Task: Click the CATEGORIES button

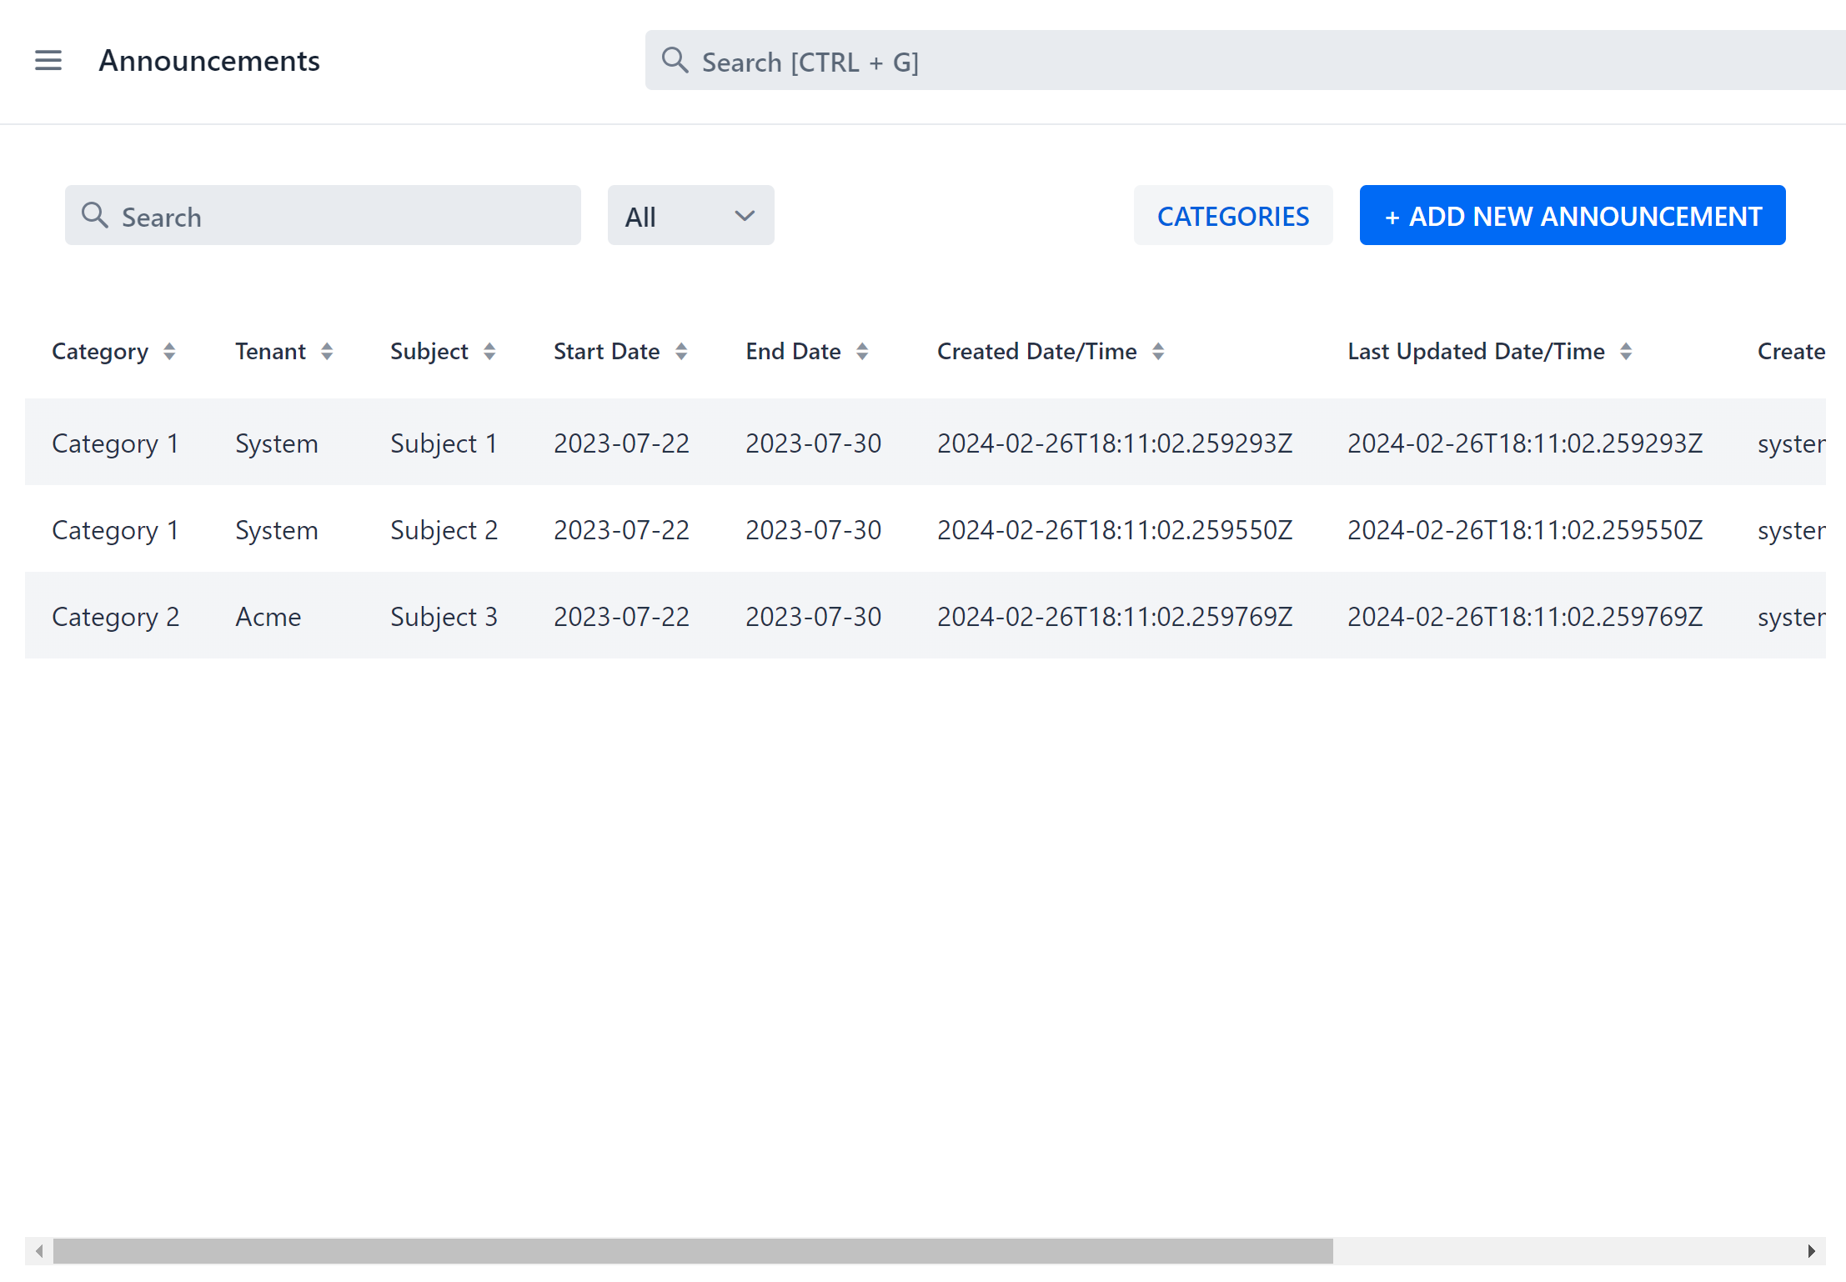Action: pyautogui.click(x=1232, y=216)
